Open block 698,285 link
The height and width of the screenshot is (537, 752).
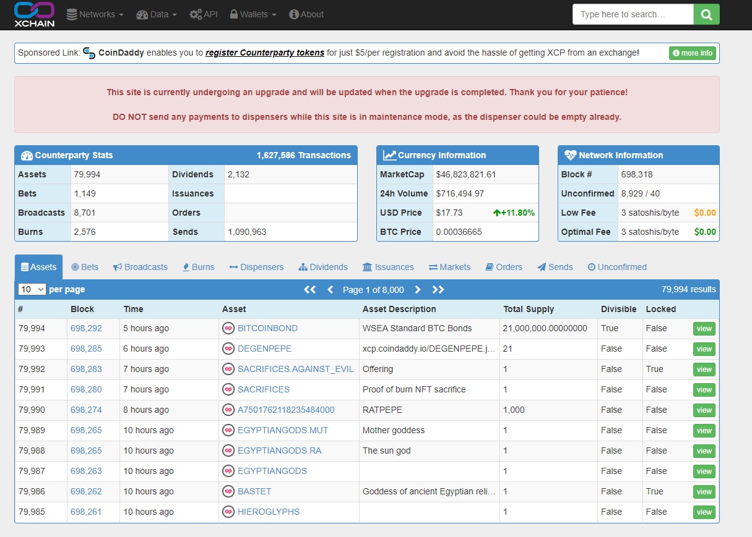coord(86,349)
